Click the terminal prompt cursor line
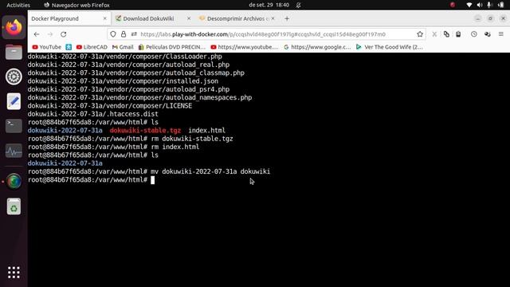 coord(91,180)
